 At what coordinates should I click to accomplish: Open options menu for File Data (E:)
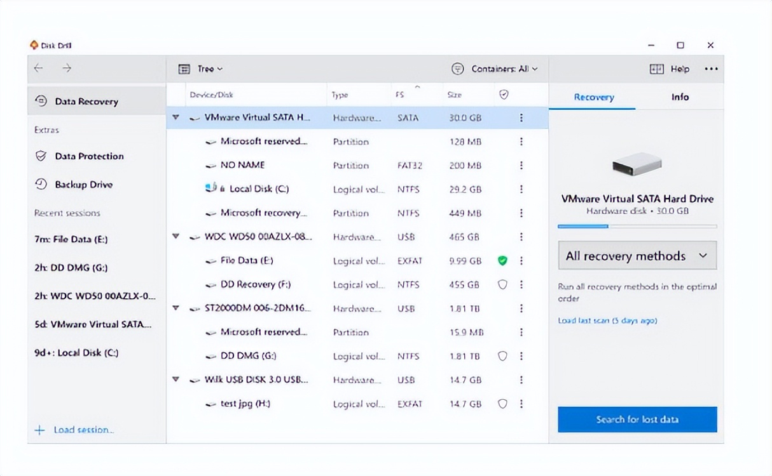(521, 261)
